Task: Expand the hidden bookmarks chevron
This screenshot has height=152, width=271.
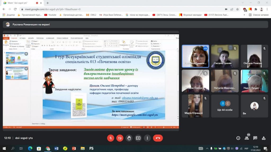Action: click(x=244, y=15)
